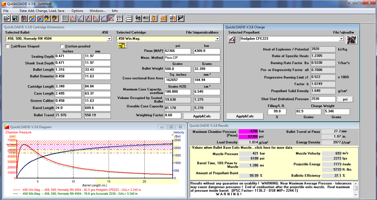The width and height of the screenshot is (377, 200).
Task: Open the Windows... menu
Action: click(97, 11)
